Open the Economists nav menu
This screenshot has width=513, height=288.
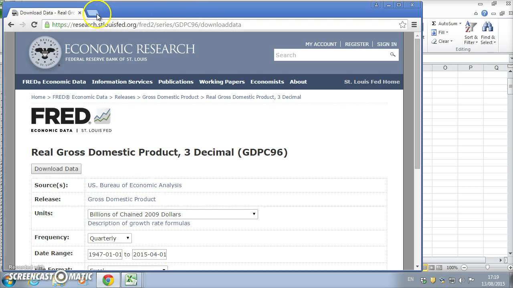point(267,82)
